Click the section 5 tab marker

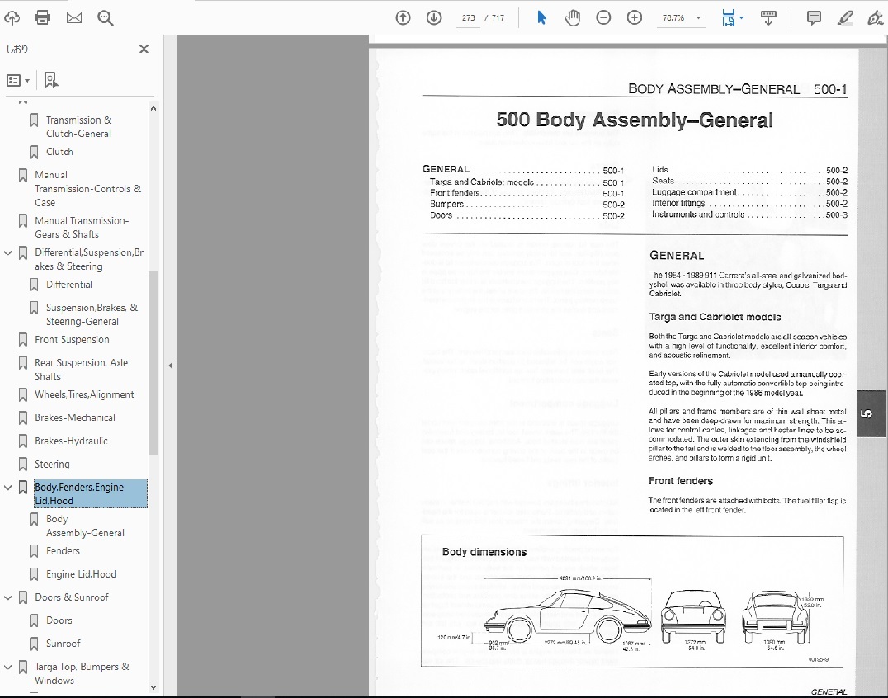[871, 414]
